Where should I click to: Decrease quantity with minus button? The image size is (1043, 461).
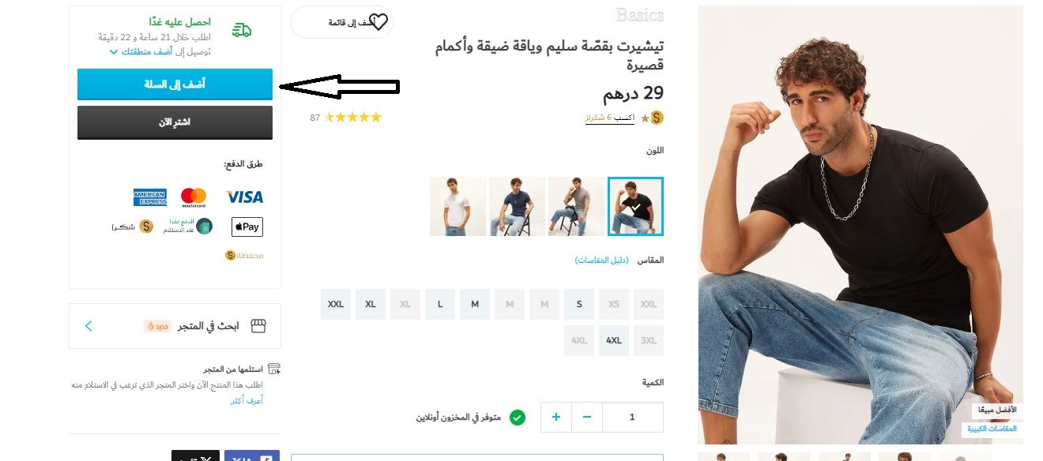[587, 417]
